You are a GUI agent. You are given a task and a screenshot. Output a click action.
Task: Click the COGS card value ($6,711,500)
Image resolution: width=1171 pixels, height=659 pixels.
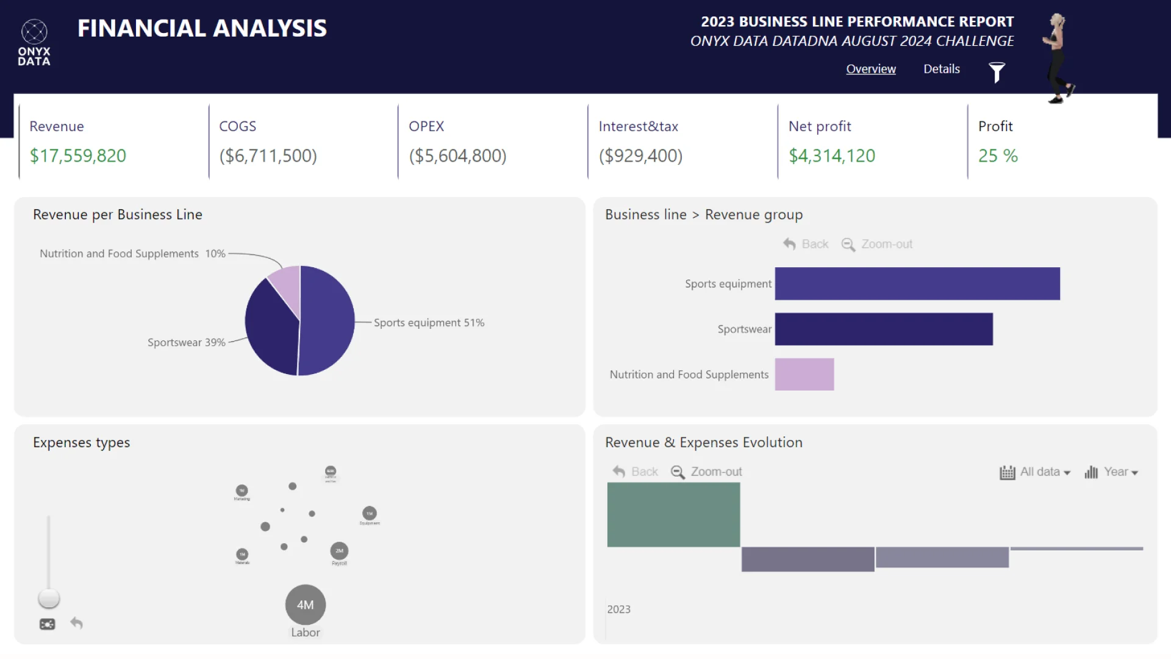click(x=268, y=156)
